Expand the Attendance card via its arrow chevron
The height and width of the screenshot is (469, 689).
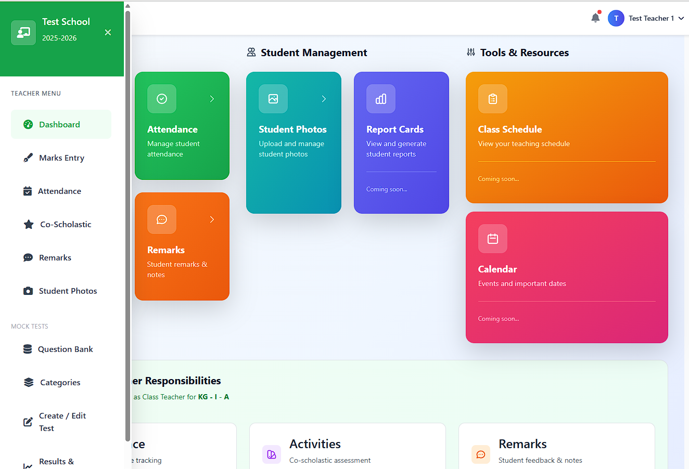click(x=212, y=99)
